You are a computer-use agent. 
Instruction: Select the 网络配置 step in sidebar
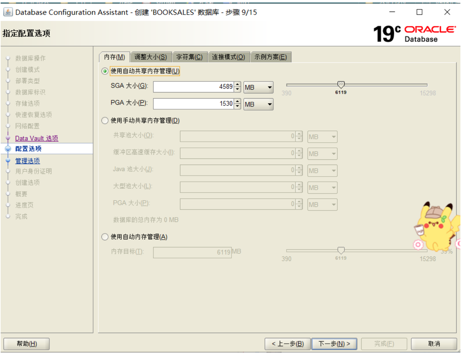[x=27, y=126]
